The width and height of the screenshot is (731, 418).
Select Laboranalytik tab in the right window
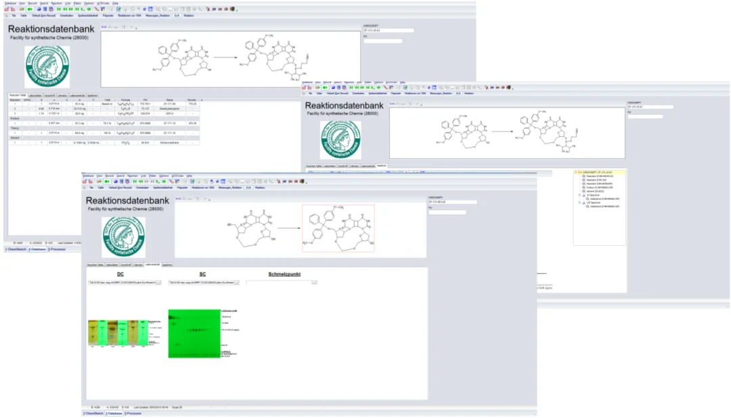point(368,166)
